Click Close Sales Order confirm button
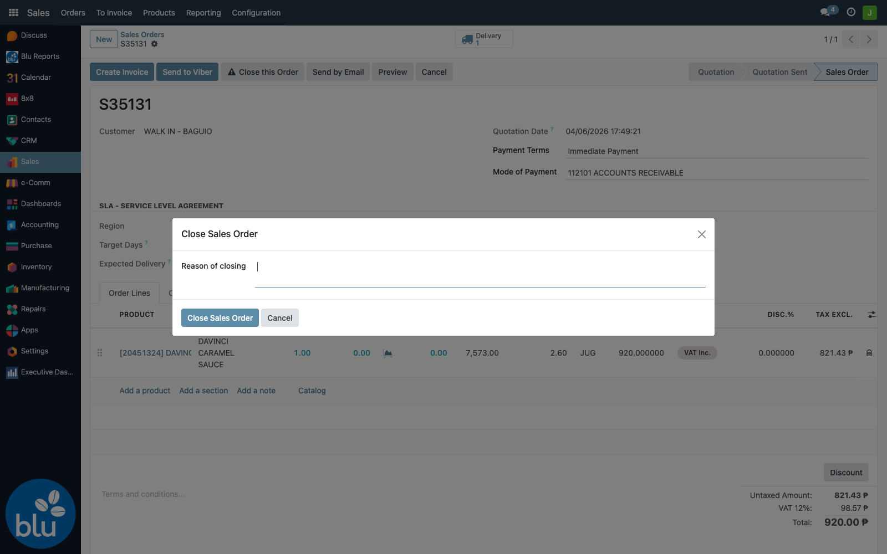The width and height of the screenshot is (887, 554). point(220,318)
